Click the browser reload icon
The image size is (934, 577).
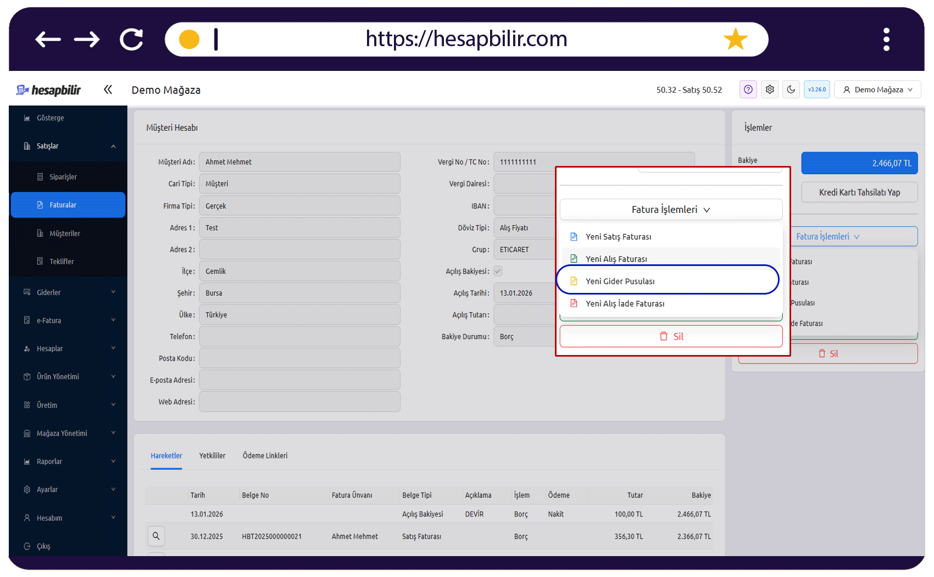click(x=131, y=39)
